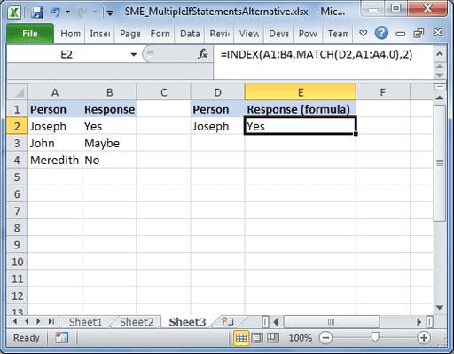Open the File tab
This screenshot has height=354, width=454.
click(x=30, y=34)
